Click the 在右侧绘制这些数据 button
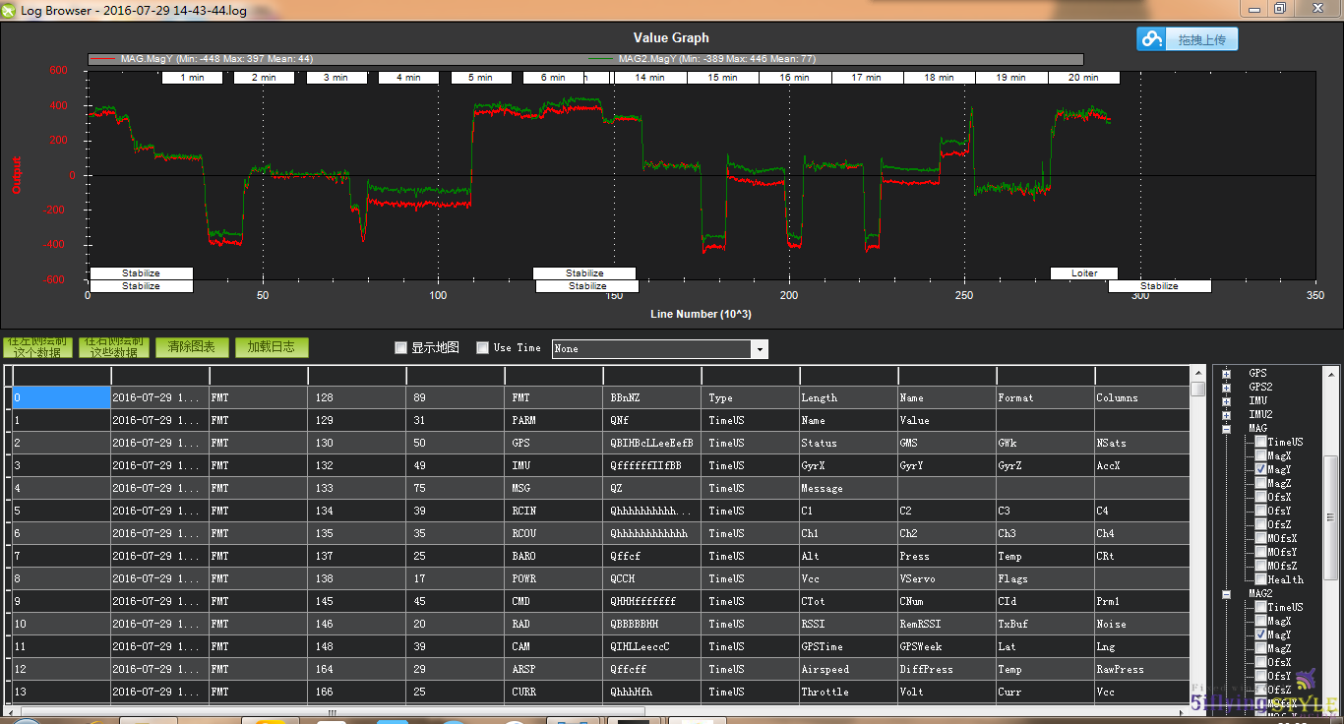 pos(113,347)
